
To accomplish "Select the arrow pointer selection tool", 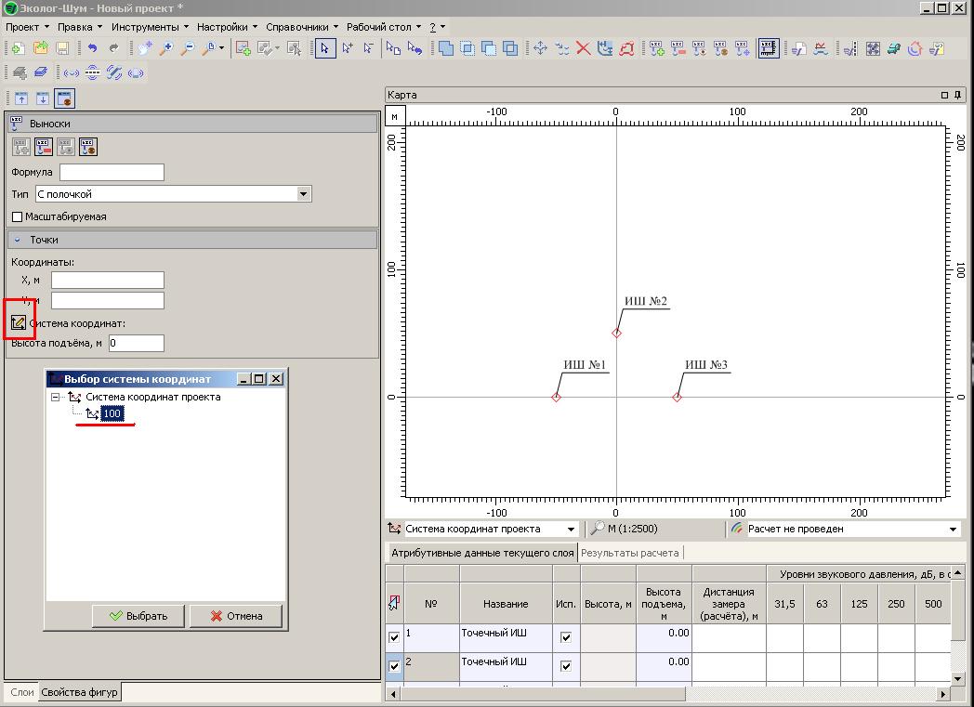I will pyautogui.click(x=324, y=48).
